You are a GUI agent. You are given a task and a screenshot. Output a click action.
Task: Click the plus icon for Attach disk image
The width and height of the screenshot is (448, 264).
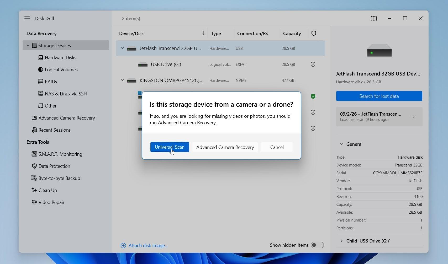(x=123, y=245)
